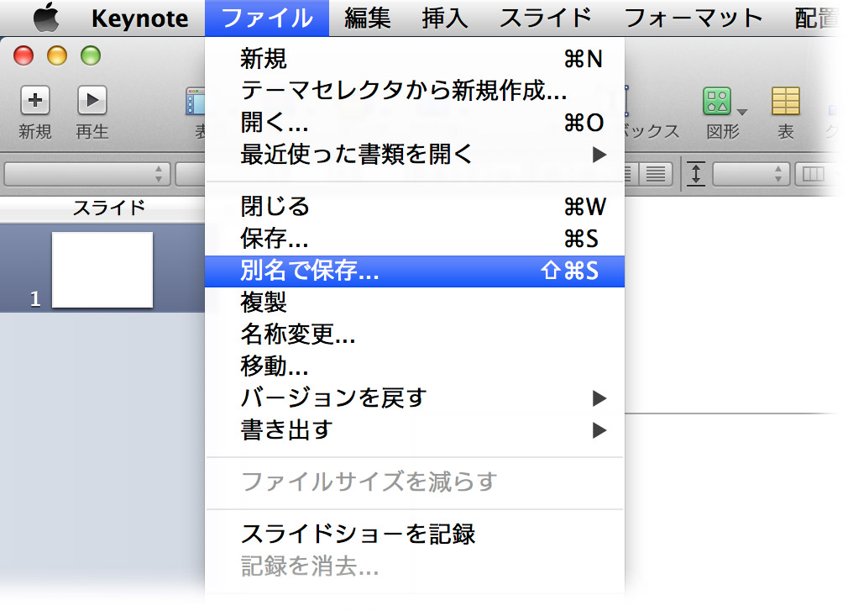Image resolution: width=848 pixels, height=611 pixels.
Task: Click the 表 table toolbar icon
Action: coord(785,101)
